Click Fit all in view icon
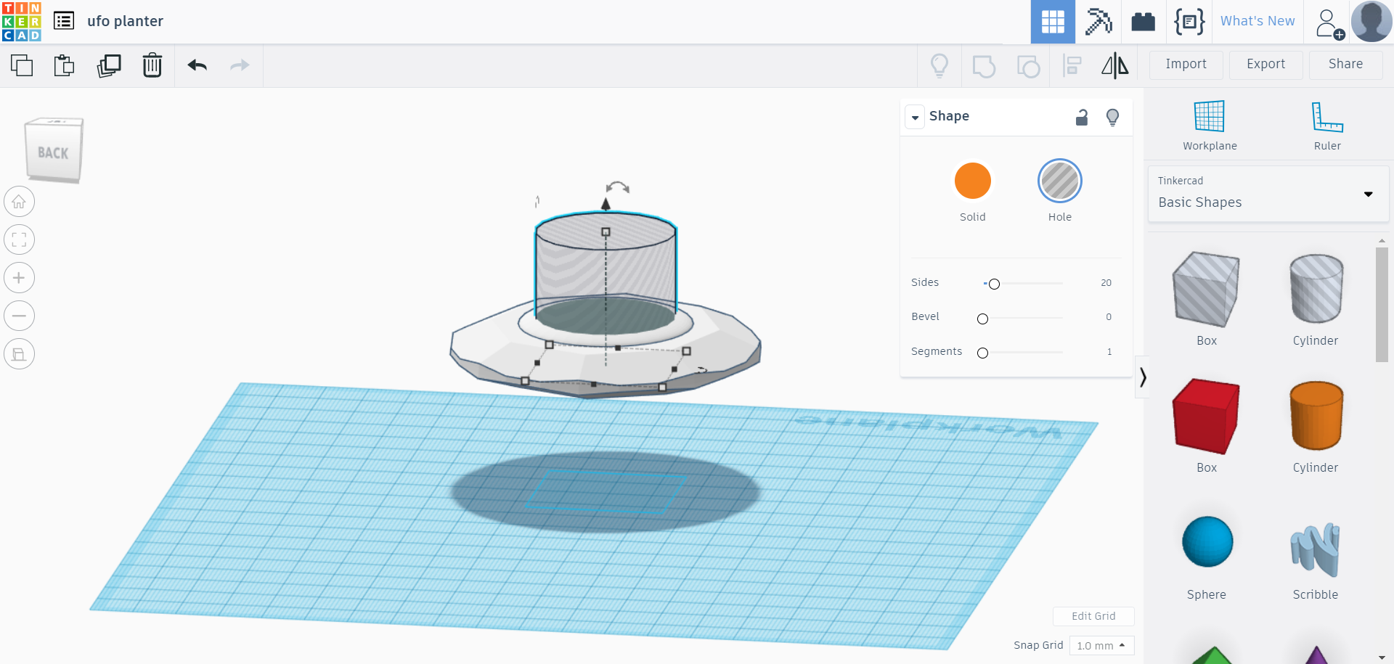 click(19, 239)
